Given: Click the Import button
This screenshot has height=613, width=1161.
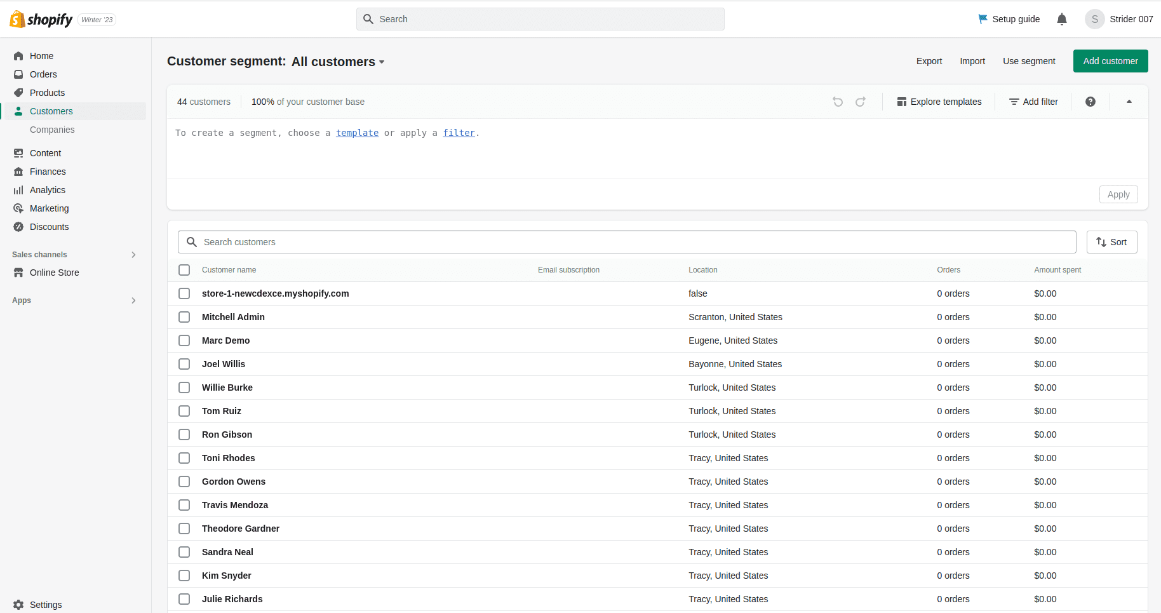Looking at the screenshot, I should pos(972,61).
